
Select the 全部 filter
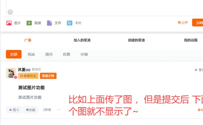(x=14, y=54)
